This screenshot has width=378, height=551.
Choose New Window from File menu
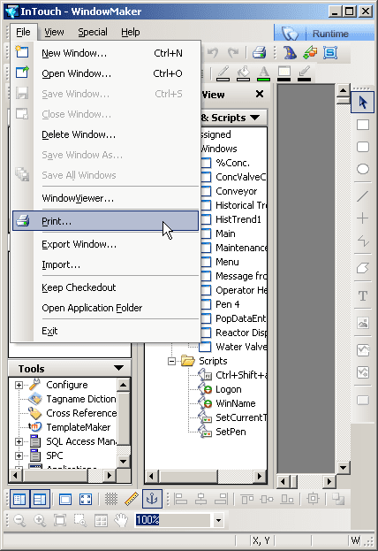(x=105, y=53)
